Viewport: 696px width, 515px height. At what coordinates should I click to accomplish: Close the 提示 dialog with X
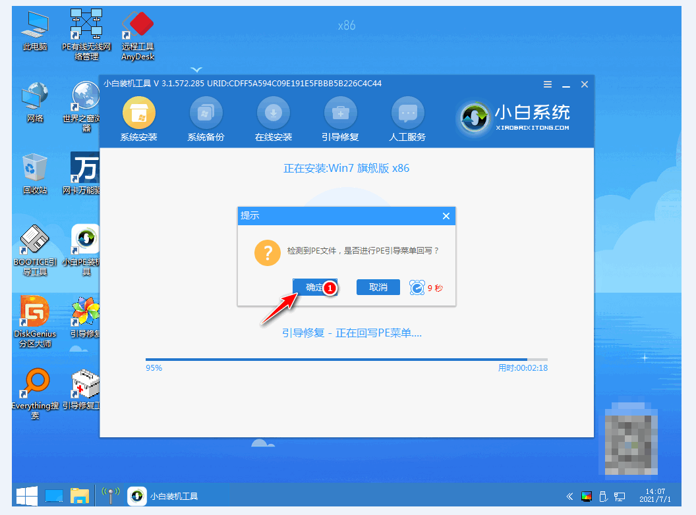pos(446,216)
